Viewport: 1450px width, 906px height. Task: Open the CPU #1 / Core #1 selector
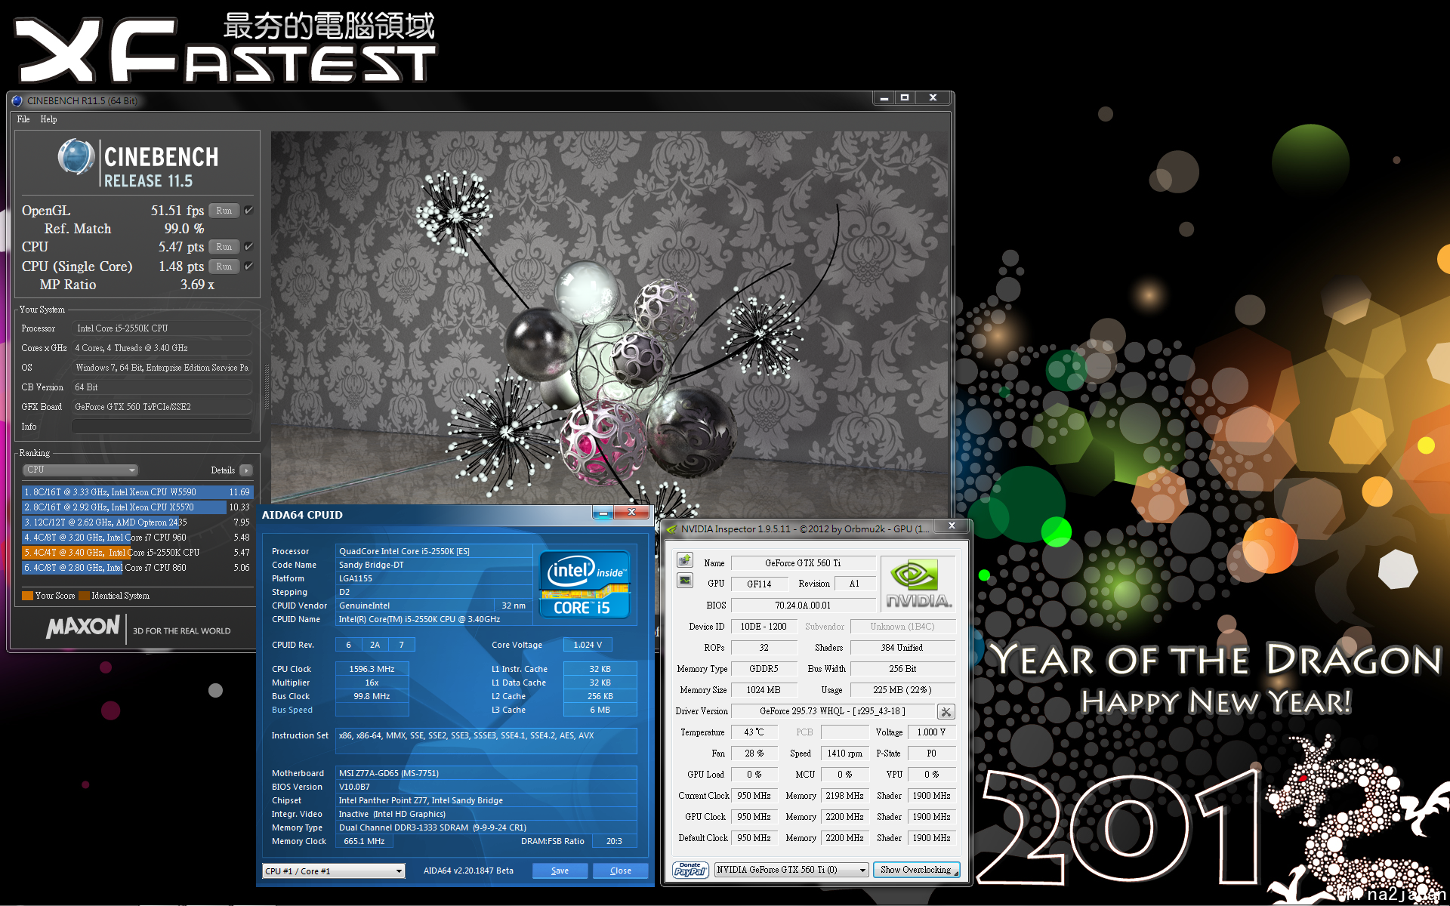coord(334,871)
